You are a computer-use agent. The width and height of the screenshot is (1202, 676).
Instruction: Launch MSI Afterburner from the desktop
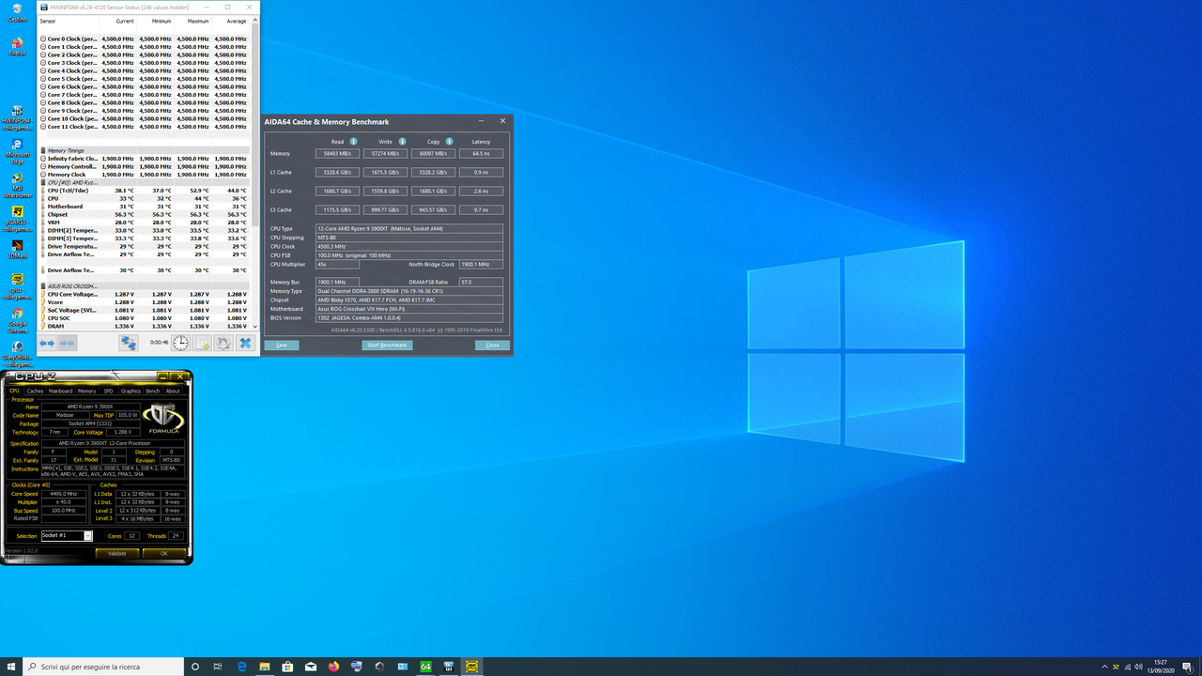pos(17,185)
